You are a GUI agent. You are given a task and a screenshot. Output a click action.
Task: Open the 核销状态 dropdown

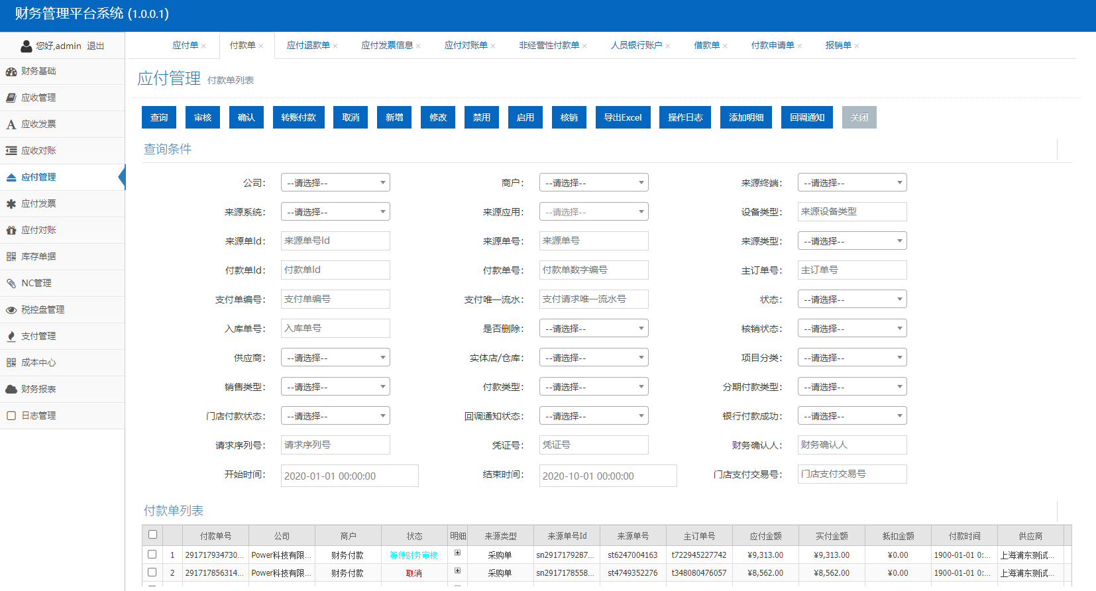pos(851,329)
